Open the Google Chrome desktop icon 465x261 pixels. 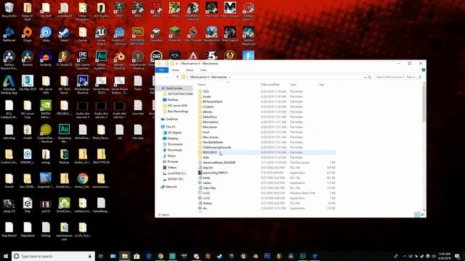tap(82, 181)
